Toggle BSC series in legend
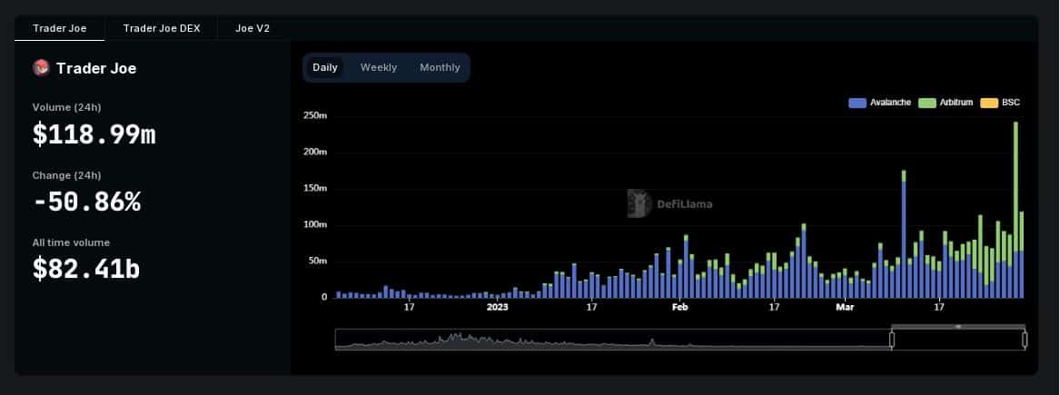 (1000, 103)
